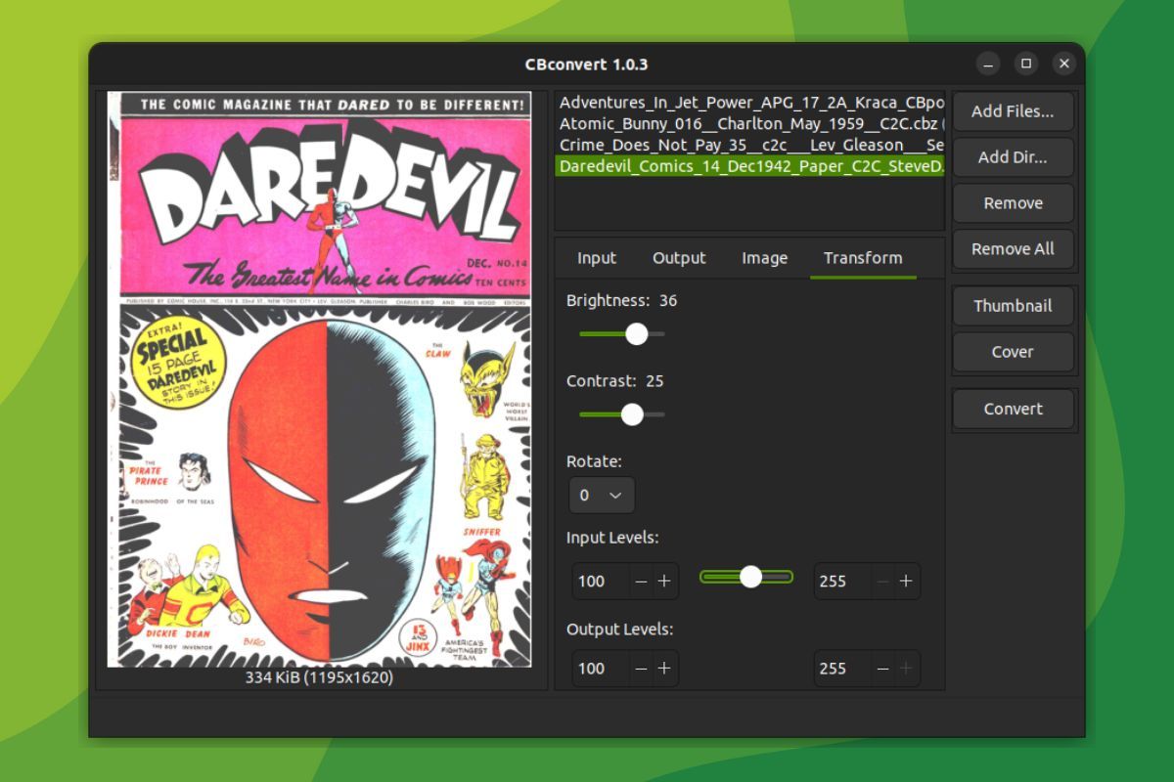Remove the selected comic file
The image size is (1174, 782).
coord(1013,202)
